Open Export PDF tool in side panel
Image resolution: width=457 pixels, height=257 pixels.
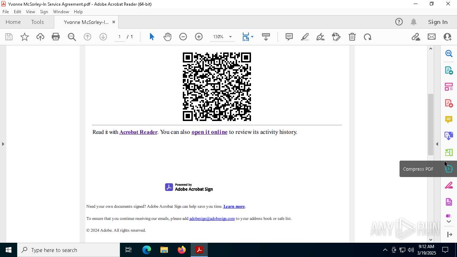(449, 70)
